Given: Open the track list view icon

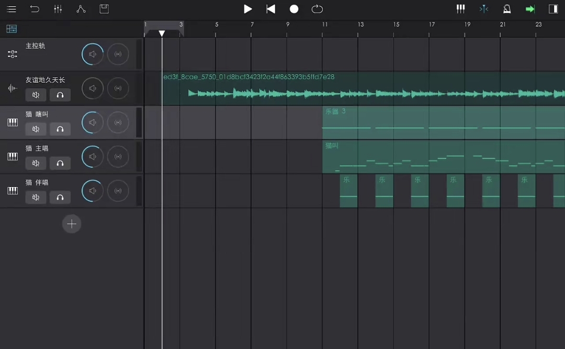Looking at the screenshot, I should (12, 29).
